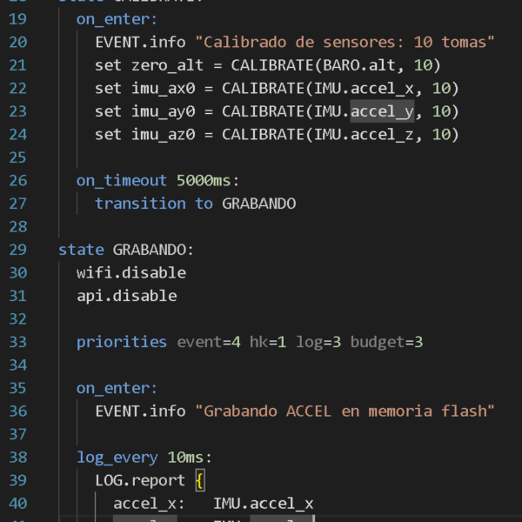
Task: Click EVENT.info on line 36
Action: coord(140,412)
